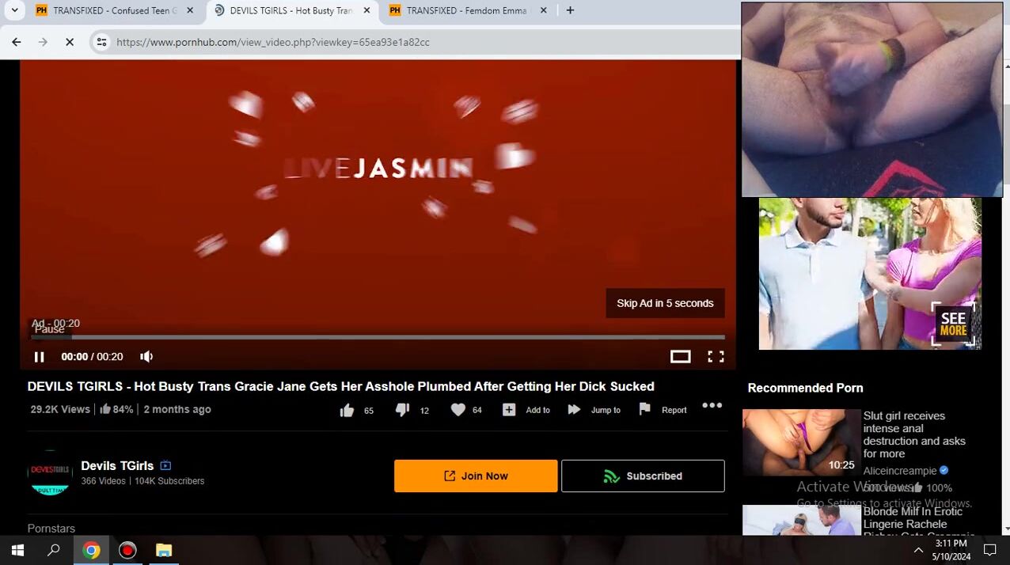1010x565 pixels.
Task: Click the heart favorite icon
Action: click(458, 410)
